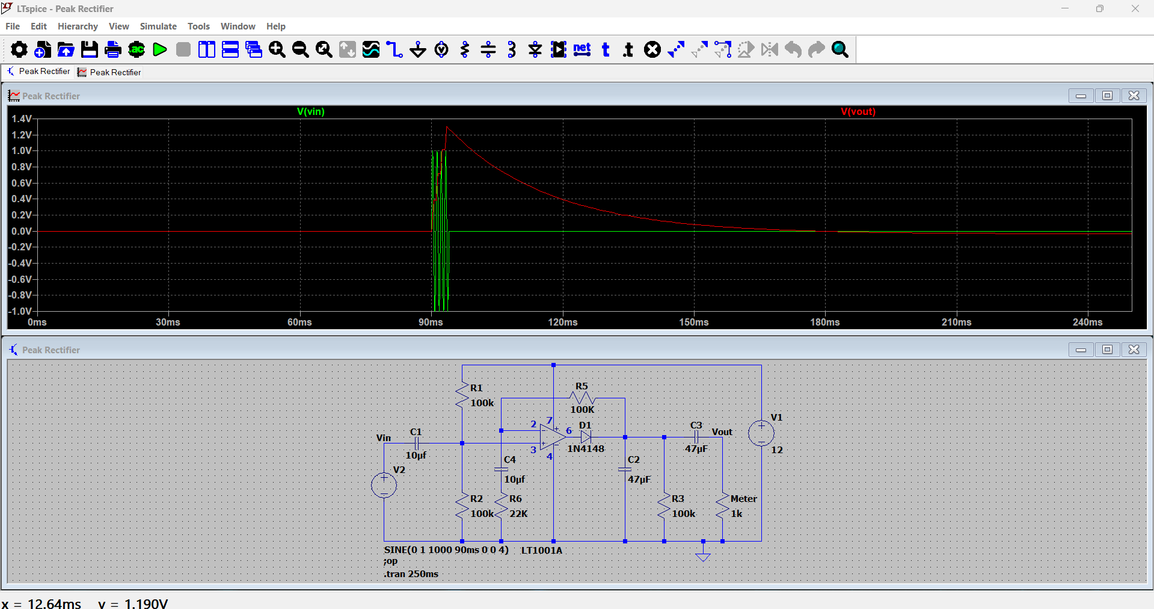Viewport: 1154px width, 609px height.
Task: Tile windows vertically
Action: tap(206, 49)
